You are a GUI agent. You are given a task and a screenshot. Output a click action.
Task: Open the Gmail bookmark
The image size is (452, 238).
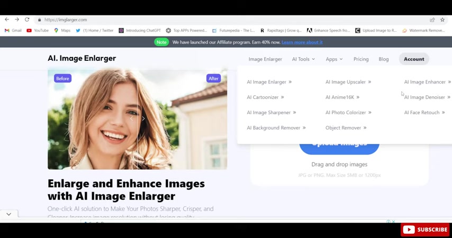13,30
